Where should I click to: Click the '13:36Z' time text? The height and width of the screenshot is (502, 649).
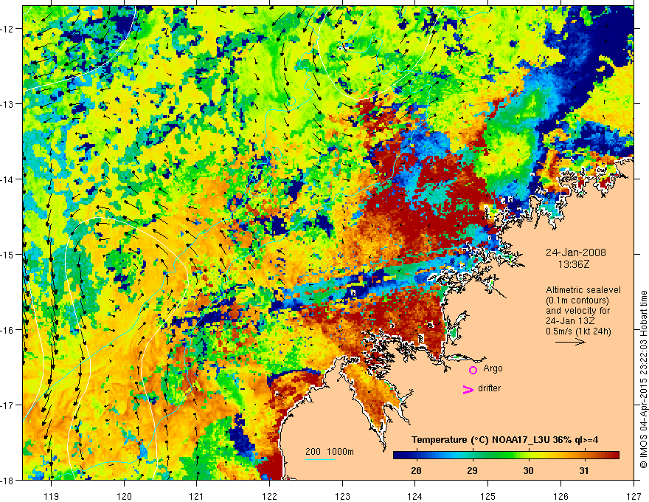click(574, 264)
